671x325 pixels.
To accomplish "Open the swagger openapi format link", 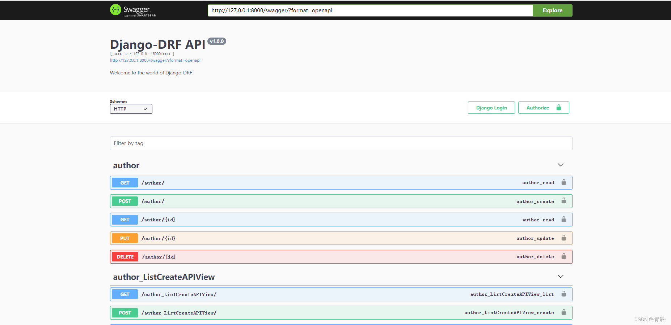I will click(155, 60).
